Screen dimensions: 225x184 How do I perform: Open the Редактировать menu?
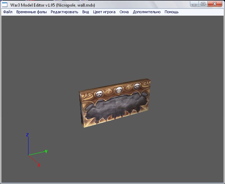(x=65, y=12)
